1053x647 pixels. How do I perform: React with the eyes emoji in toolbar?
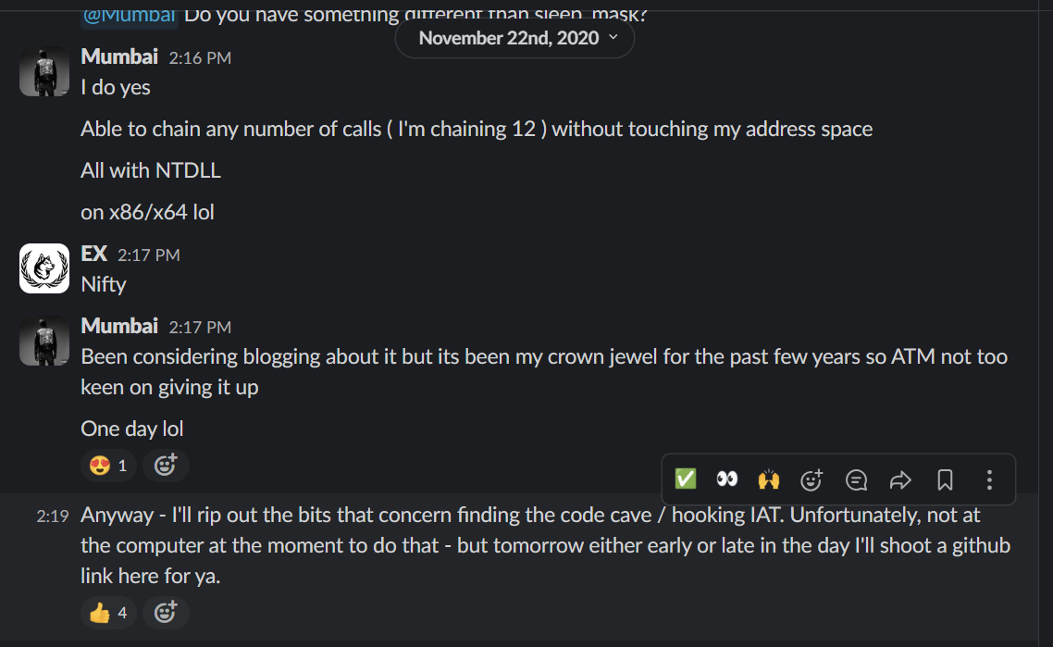pos(727,479)
